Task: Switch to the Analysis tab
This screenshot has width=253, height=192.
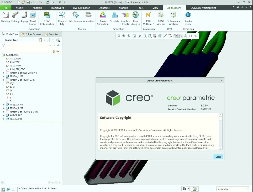Action: click(37, 8)
